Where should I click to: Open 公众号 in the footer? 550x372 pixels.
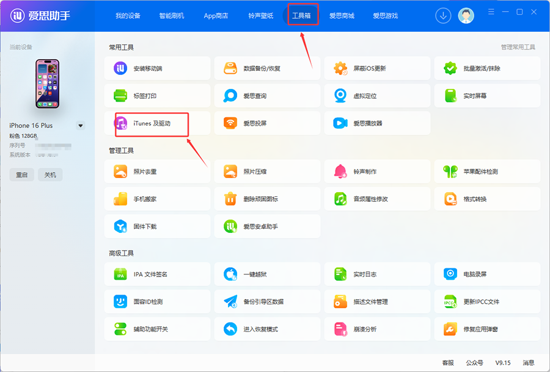(x=474, y=363)
